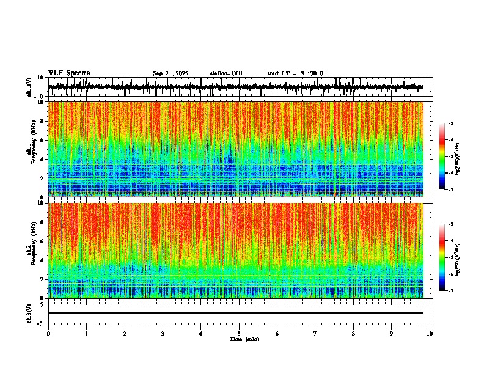Click the "4" kHz tick on the ch.2 frequency axis
This screenshot has height=374, width=484.
(x=42, y=260)
